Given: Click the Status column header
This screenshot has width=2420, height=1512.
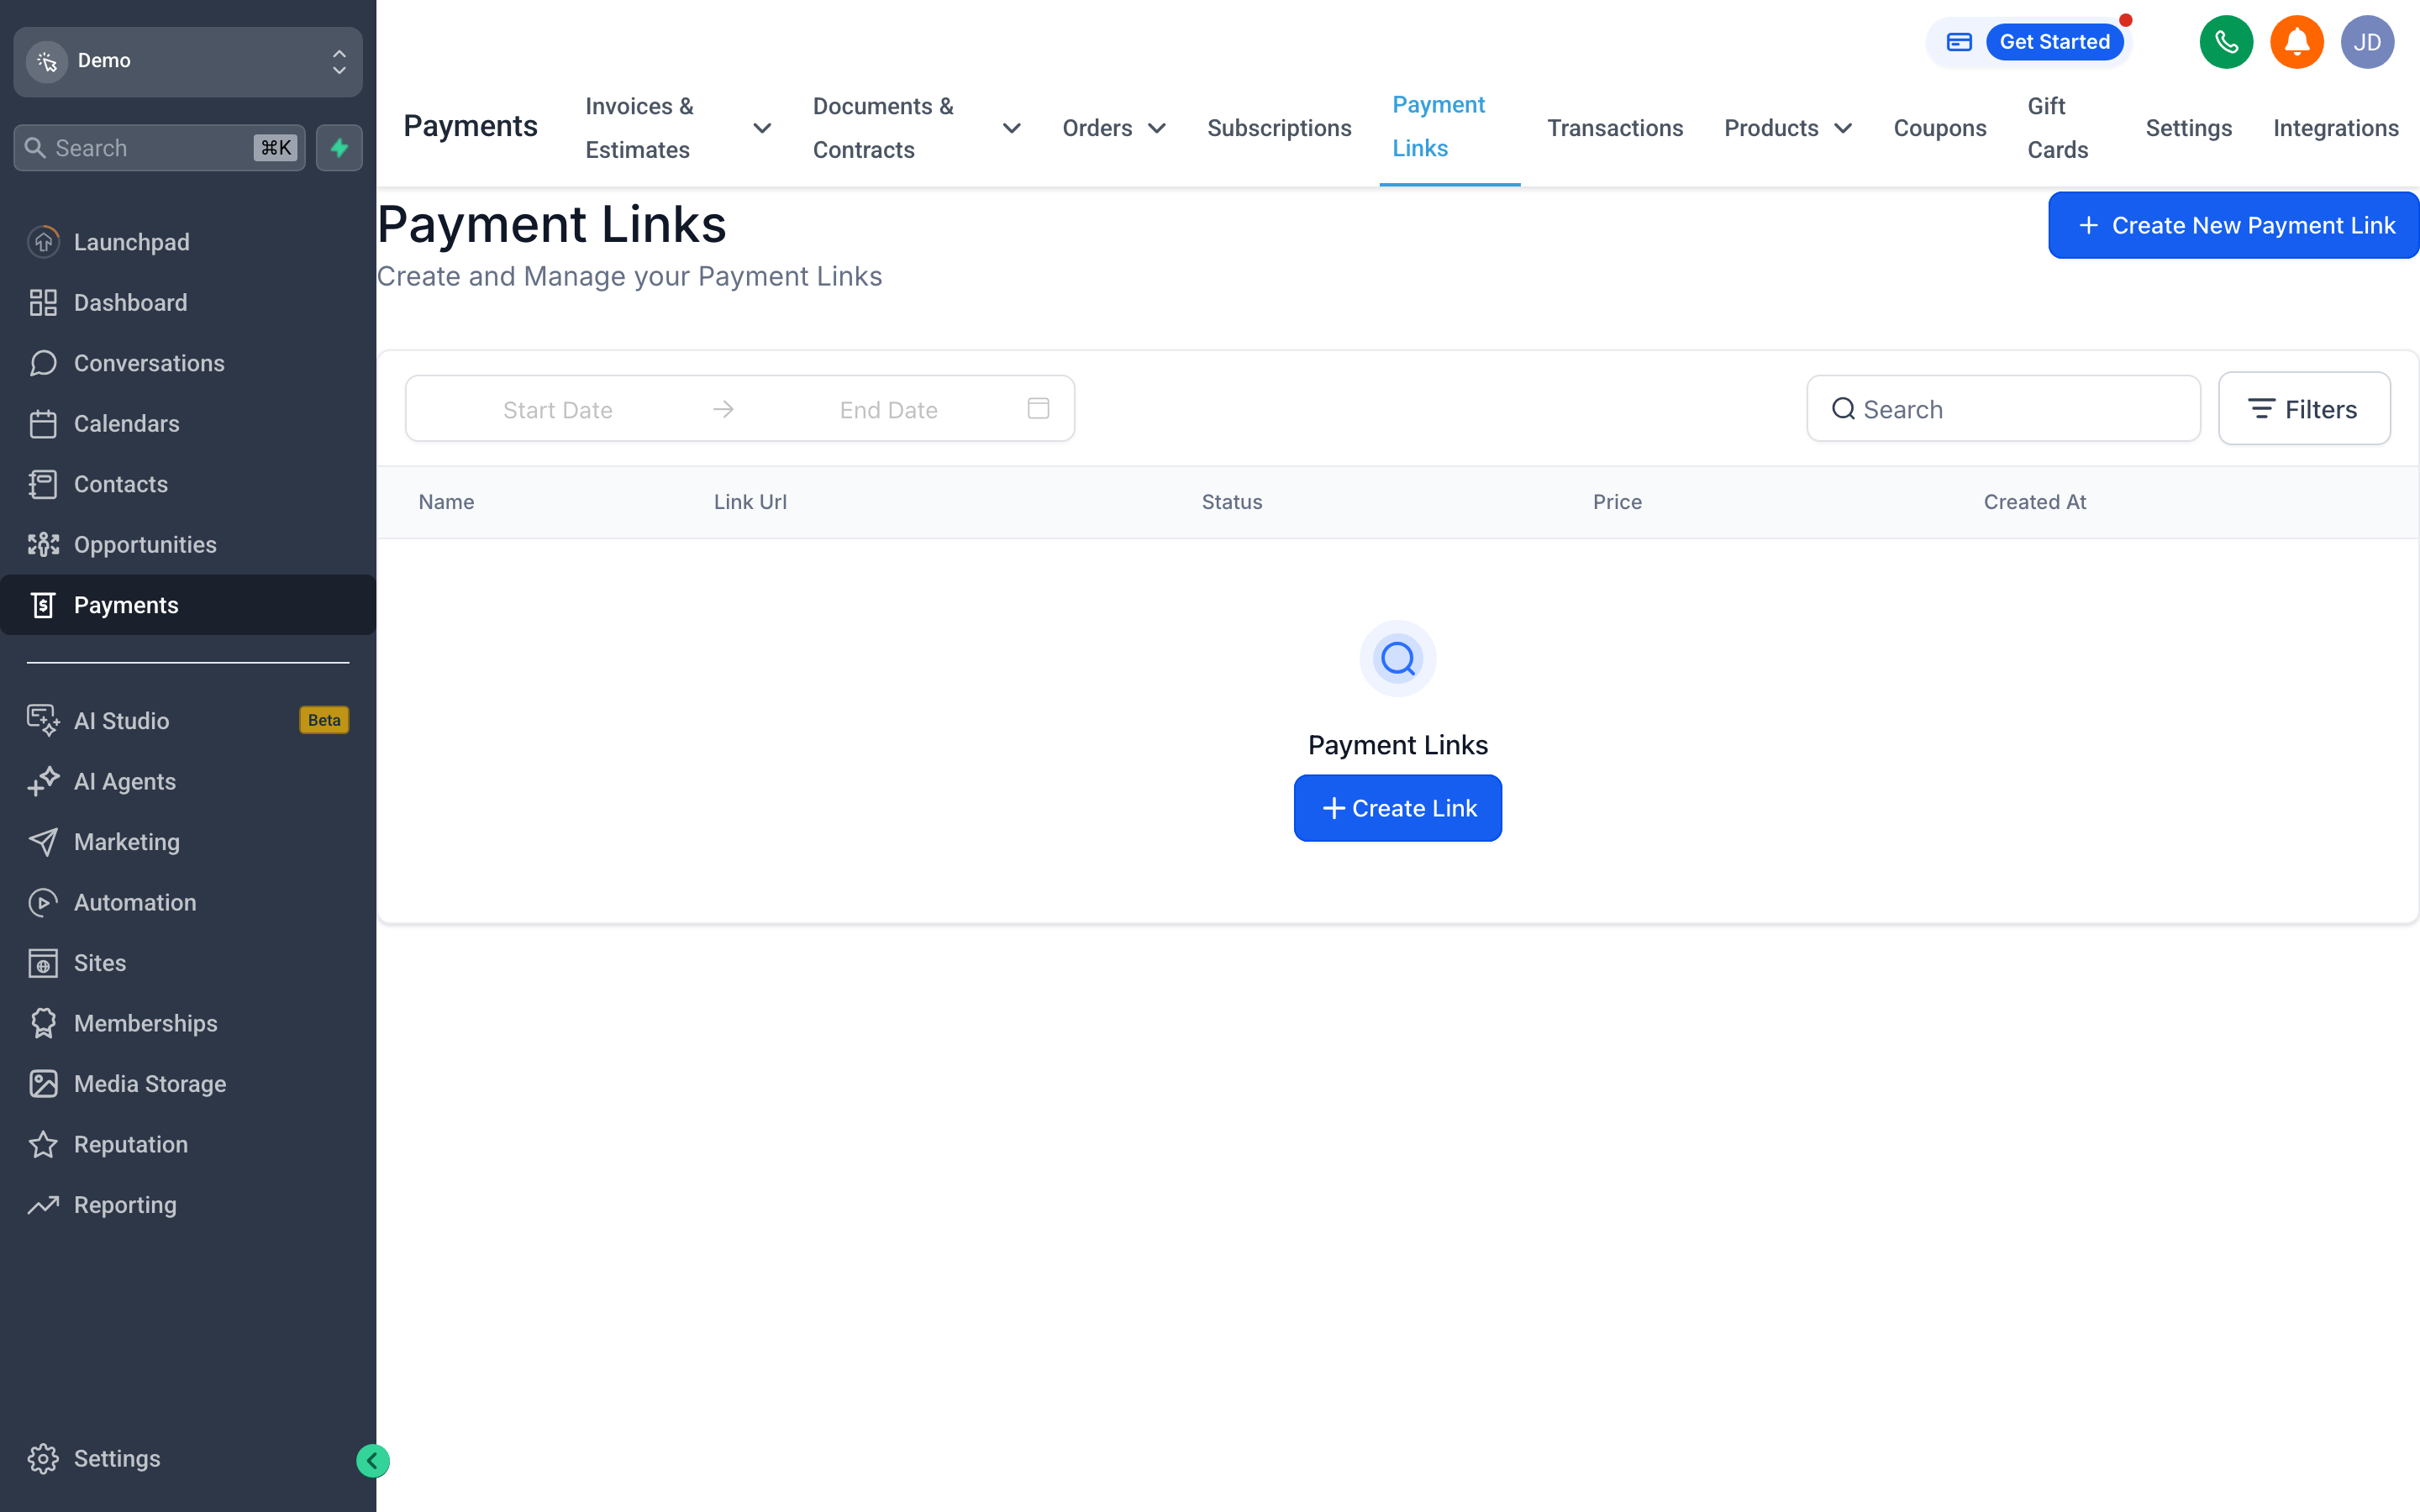Looking at the screenshot, I should point(1231,502).
